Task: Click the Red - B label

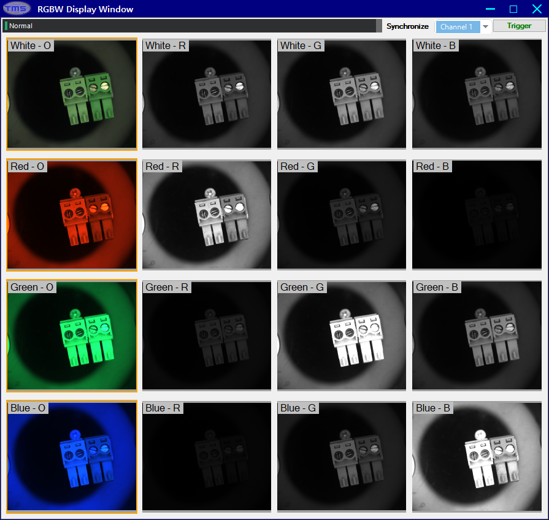Action: click(432, 166)
